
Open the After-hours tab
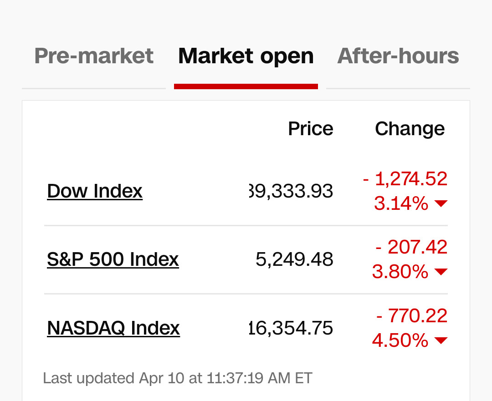click(x=398, y=56)
